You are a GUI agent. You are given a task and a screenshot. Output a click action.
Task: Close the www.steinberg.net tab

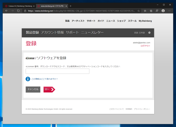66,6
